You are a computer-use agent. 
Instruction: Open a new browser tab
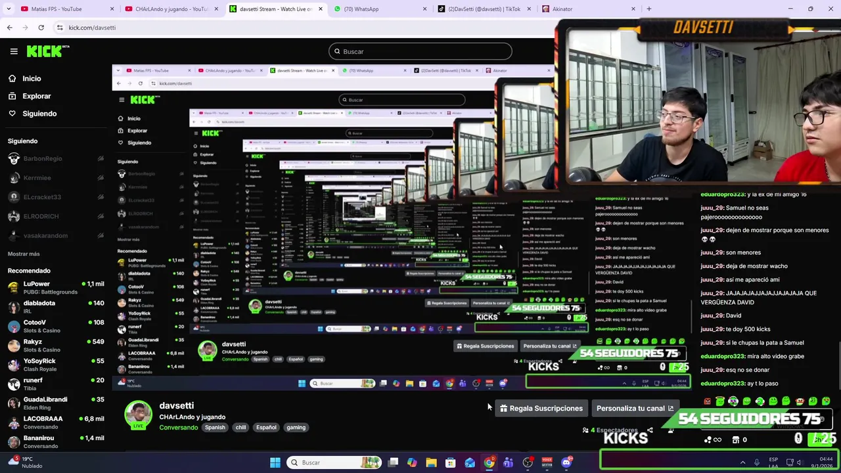coord(648,9)
